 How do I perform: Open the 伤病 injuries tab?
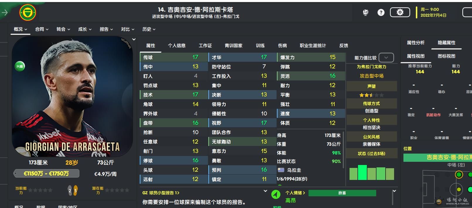pos(282,46)
